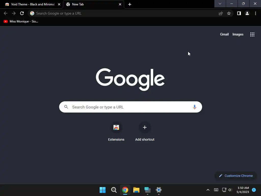Screen dimensions: 261x196
Task: Open the Chrome three-dot menu
Action: pyautogui.click(x=255, y=13)
